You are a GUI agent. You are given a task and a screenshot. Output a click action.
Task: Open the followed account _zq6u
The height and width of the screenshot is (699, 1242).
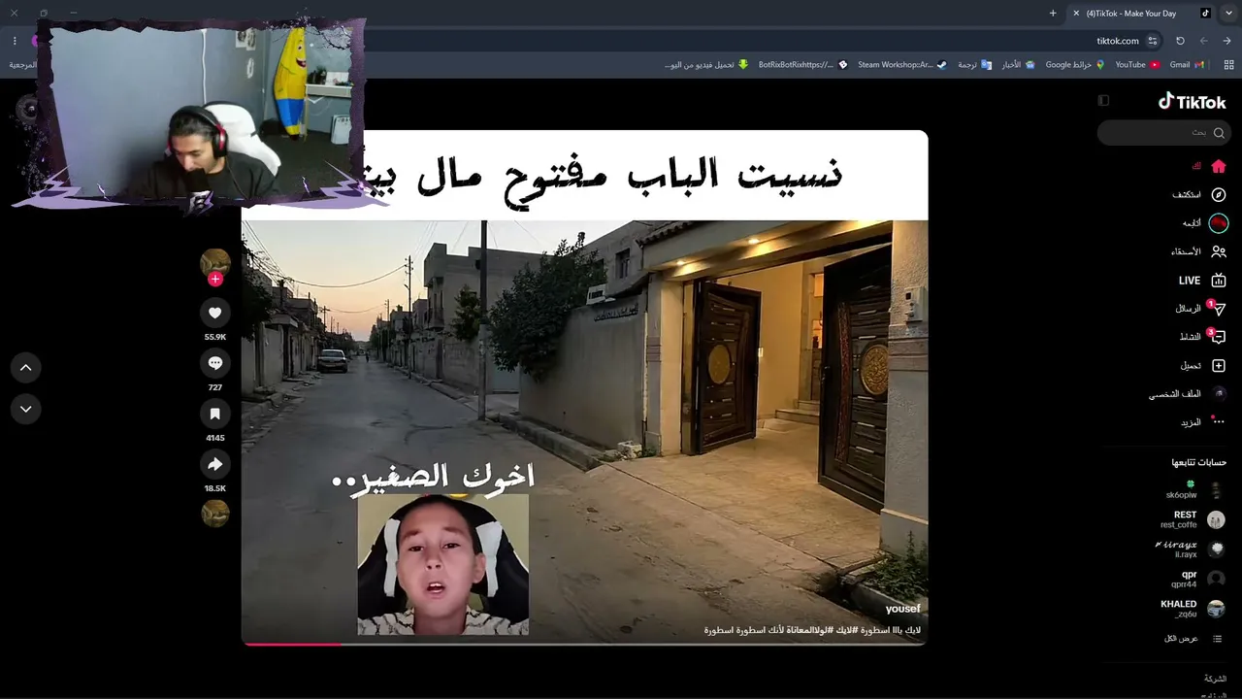coord(1193,609)
